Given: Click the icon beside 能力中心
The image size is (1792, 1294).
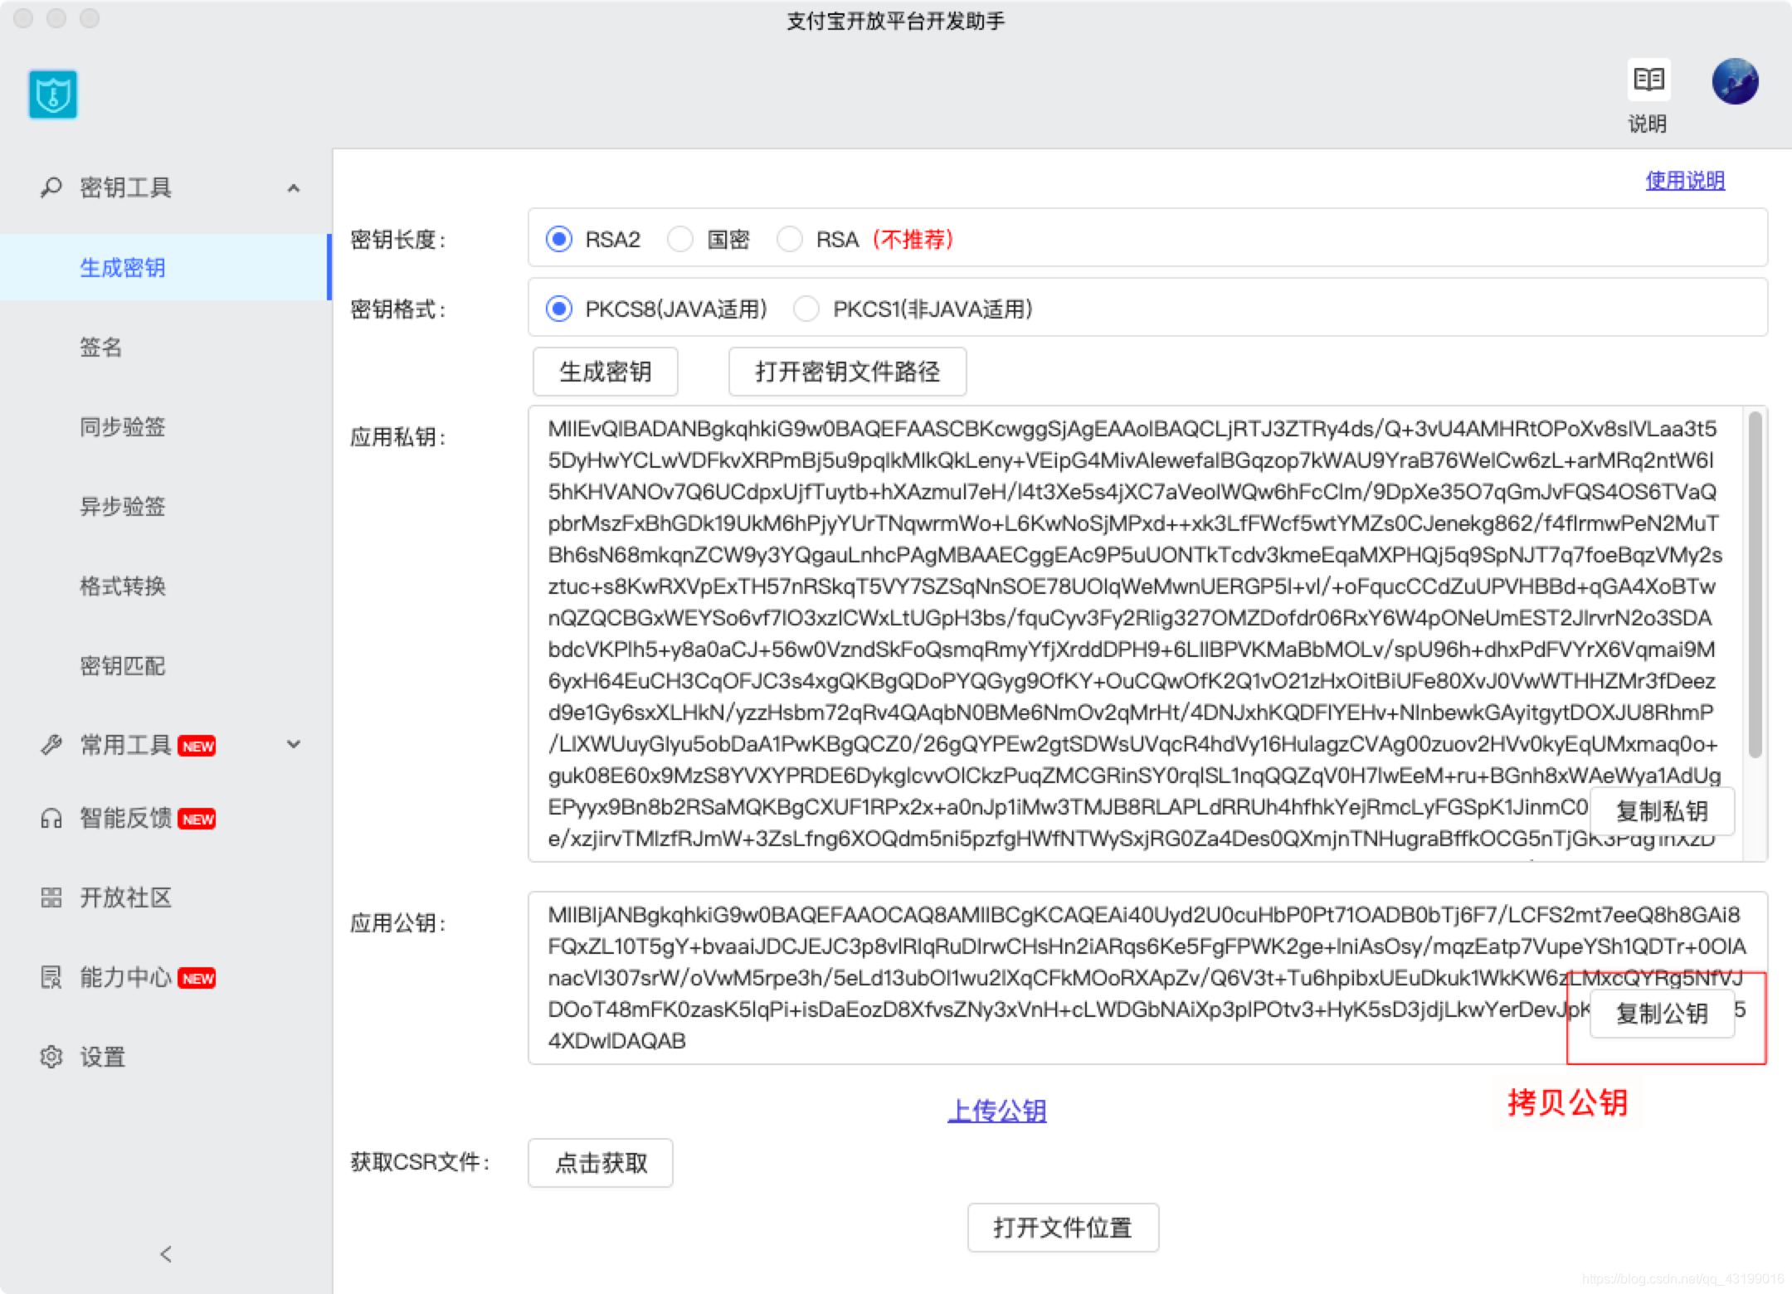Looking at the screenshot, I should [51, 977].
